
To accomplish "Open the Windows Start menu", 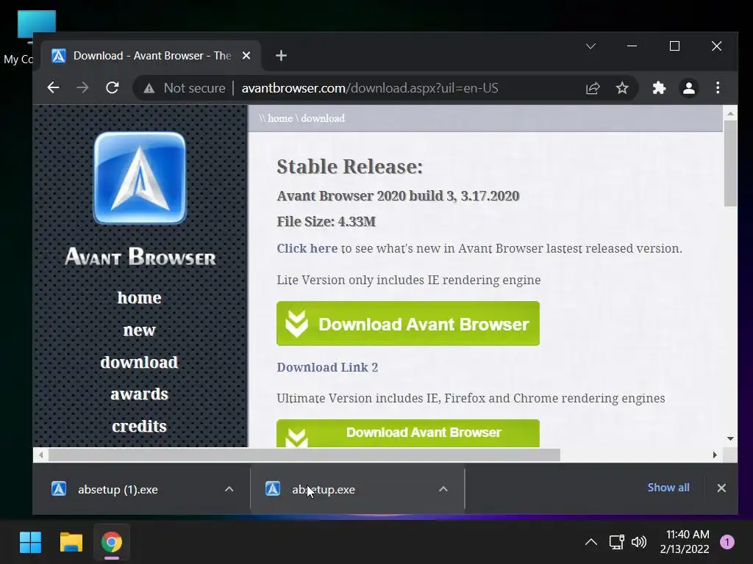I will coord(30,542).
